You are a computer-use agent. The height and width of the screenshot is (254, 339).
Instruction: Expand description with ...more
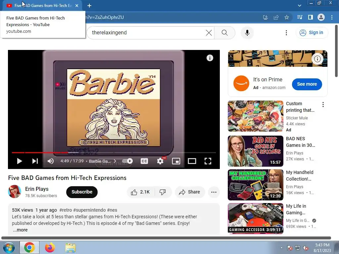[20, 230]
